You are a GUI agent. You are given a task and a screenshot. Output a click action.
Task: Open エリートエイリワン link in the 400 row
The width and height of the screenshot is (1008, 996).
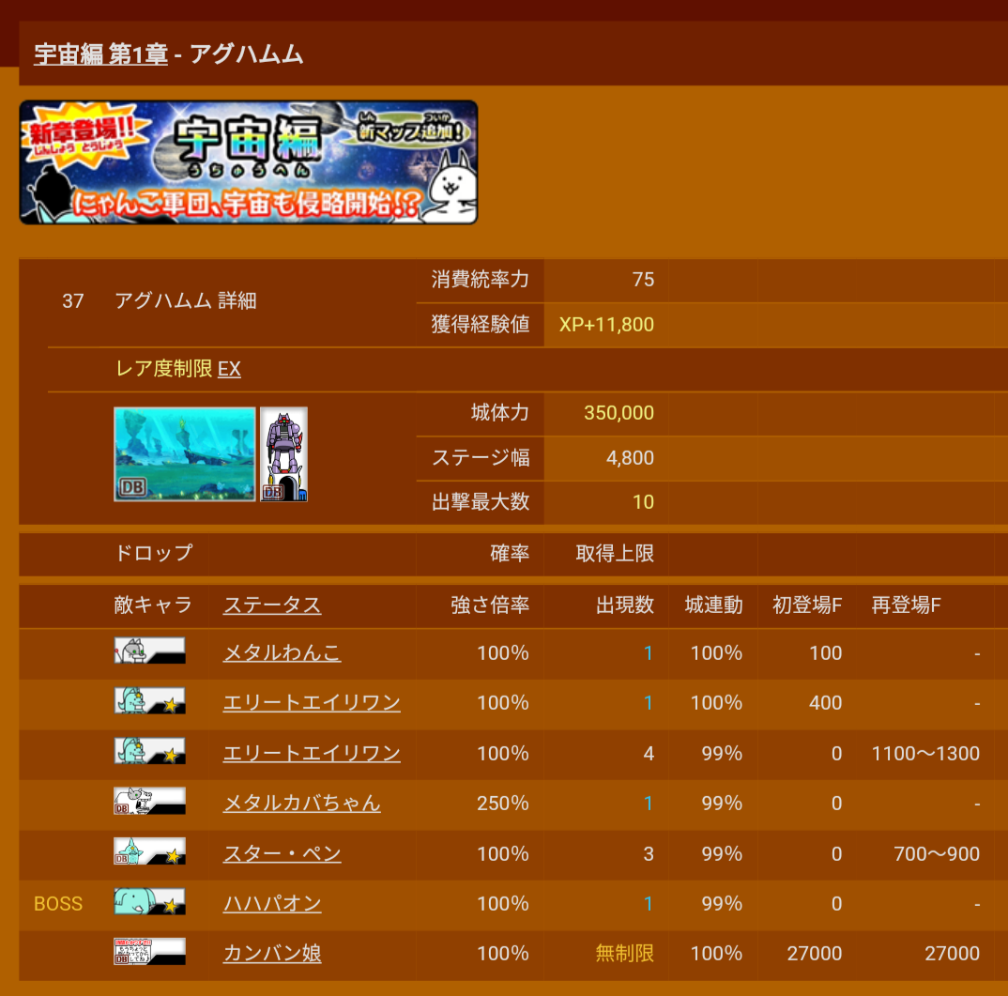312,703
